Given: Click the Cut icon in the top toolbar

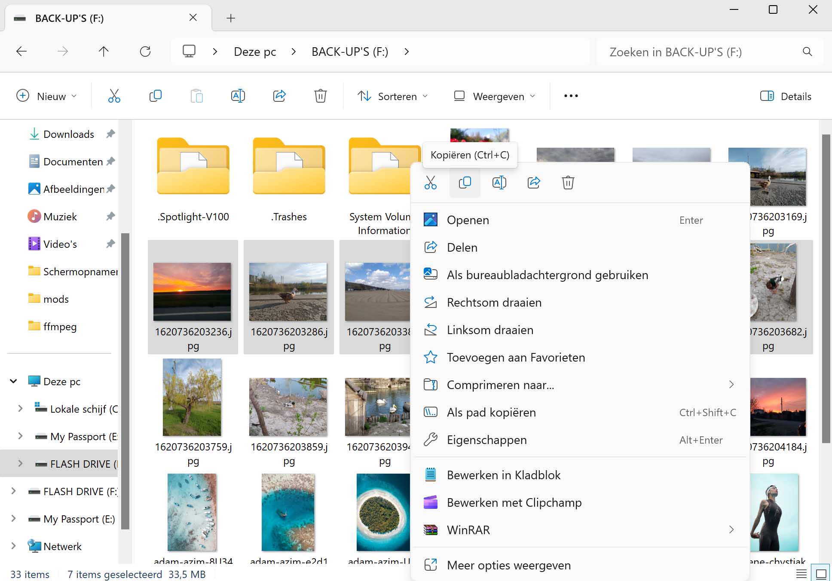Looking at the screenshot, I should [x=114, y=96].
